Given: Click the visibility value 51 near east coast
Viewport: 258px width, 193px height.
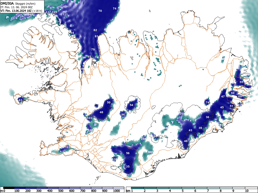Looking at the screenshot, I should (231, 106).
